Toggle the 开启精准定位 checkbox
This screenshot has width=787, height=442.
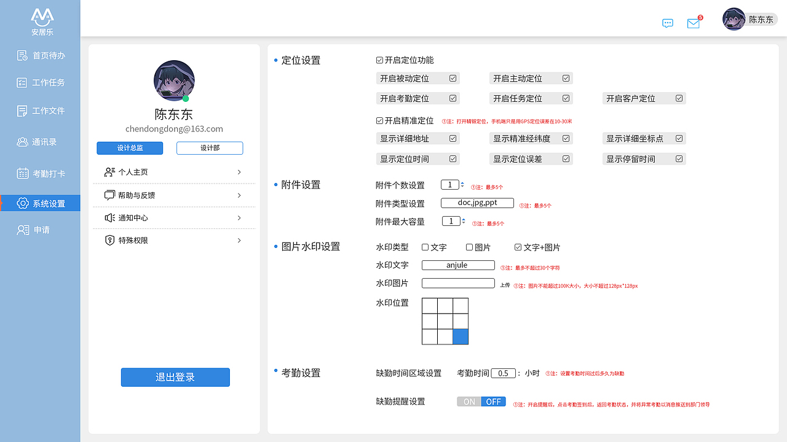(x=379, y=121)
